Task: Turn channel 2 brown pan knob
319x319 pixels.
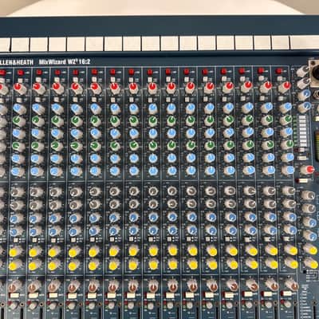Action: point(14,286)
